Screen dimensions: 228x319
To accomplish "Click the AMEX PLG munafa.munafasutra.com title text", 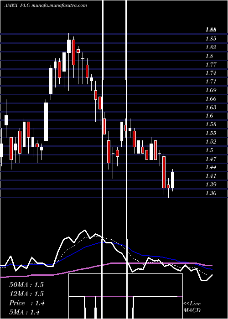I will click(46, 5).
